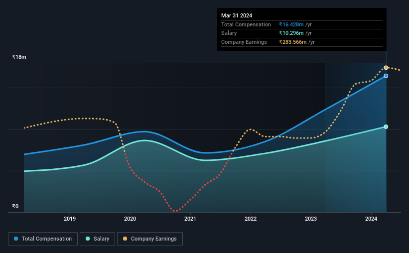Viewport: 409px width, 253px height.
Task: Click the 2020 x-axis label
Action: (x=130, y=219)
